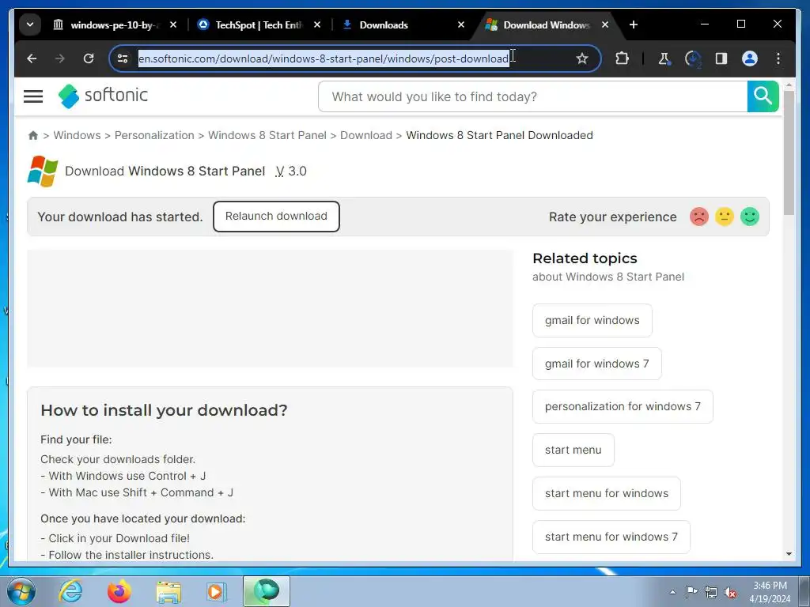Open 'gmail for windows 7' topic
810x607 pixels.
coord(596,364)
